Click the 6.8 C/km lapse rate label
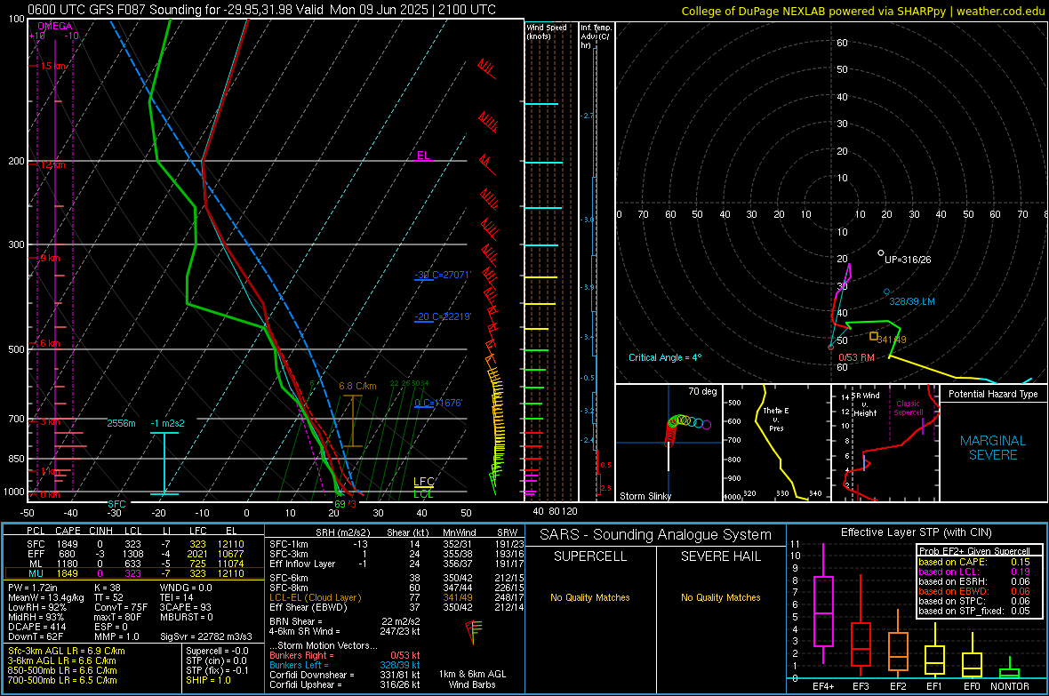This screenshot has height=696, width=1049. pyautogui.click(x=357, y=386)
